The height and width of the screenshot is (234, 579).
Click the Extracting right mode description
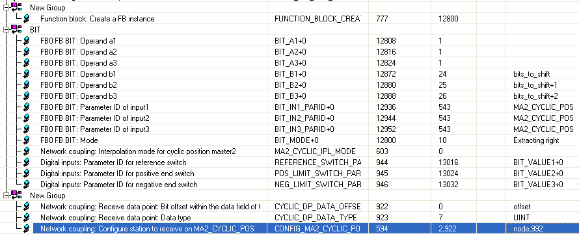536,140
